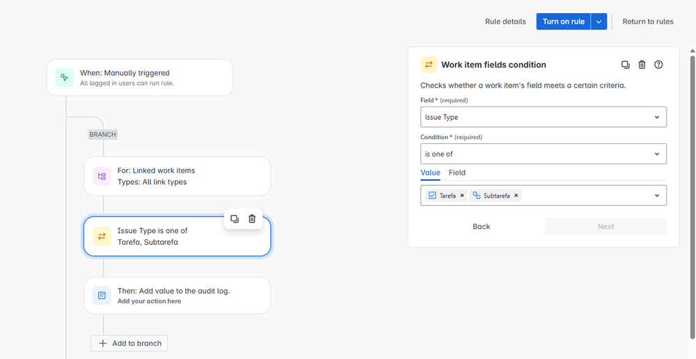Image resolution: width=696 pixels, height=359 pixels.
Task: Delete the Issue Type condition via the floating trash icon
Action: (x=252, y=218)
